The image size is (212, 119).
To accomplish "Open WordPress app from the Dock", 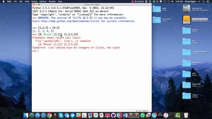I will (x=154, y=115).
